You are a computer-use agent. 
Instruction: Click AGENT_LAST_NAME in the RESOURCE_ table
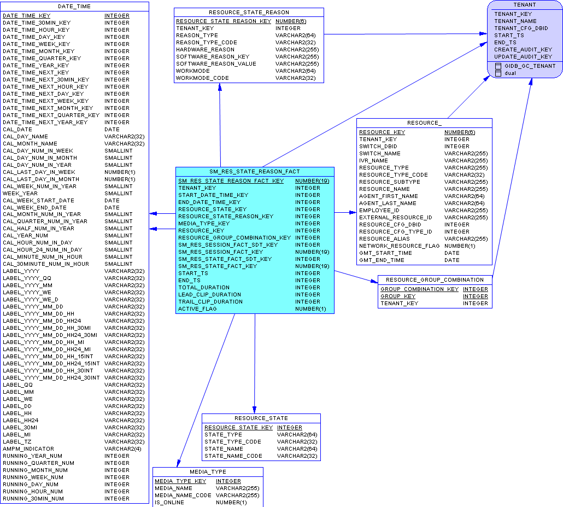[x=388, y=203]
